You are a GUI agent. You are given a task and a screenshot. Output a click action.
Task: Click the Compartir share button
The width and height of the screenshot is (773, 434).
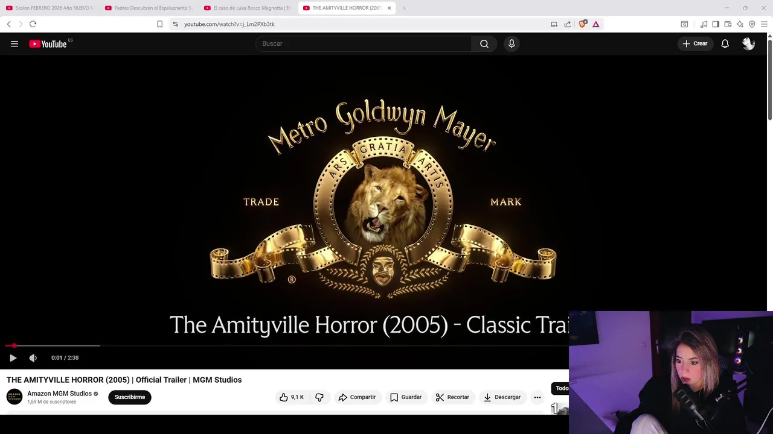coord(357,397)
